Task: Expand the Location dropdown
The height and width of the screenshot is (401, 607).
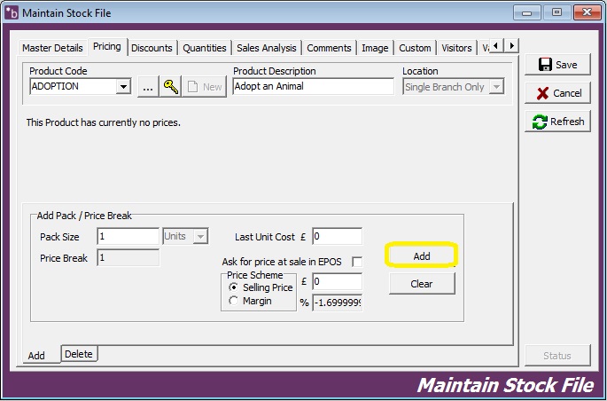Action: tap(496, 86)
